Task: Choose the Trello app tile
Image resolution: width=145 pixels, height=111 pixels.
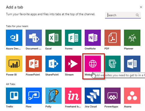Action: click(x=14, y=96)
